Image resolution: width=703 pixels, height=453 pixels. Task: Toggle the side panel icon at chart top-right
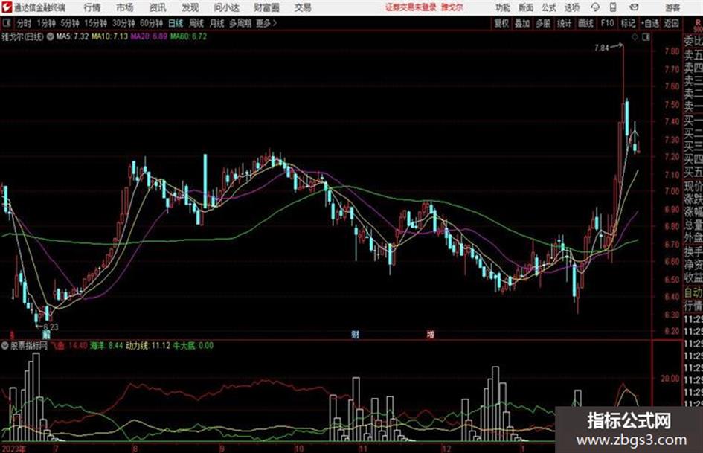click(646, 37)
